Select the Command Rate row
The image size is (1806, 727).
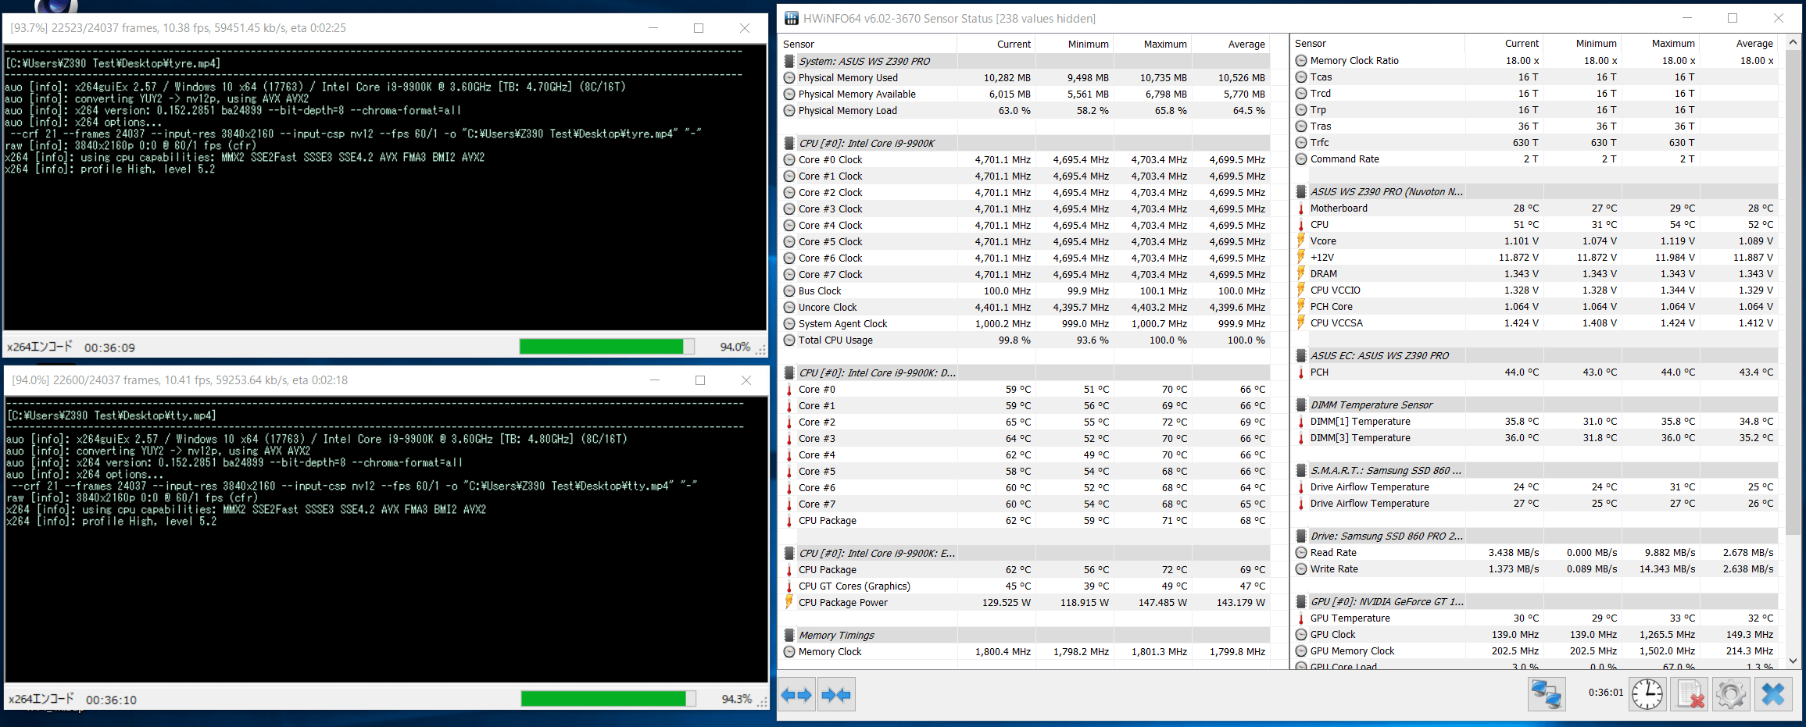pyautogui.click(x=1536, y=159)
